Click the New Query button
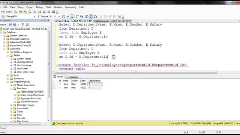This screenshot has width=240, height=135. coord(6,12)
